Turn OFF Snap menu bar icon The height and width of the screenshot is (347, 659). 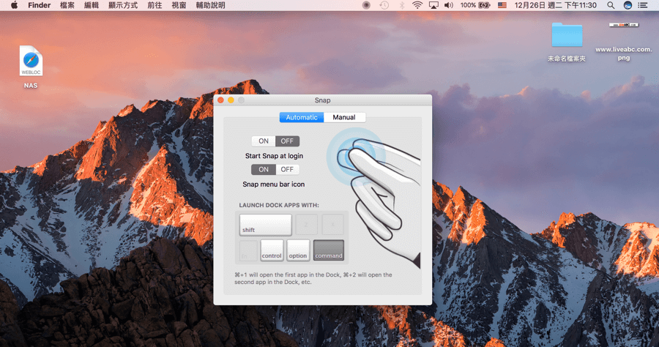tap(288, 169)
